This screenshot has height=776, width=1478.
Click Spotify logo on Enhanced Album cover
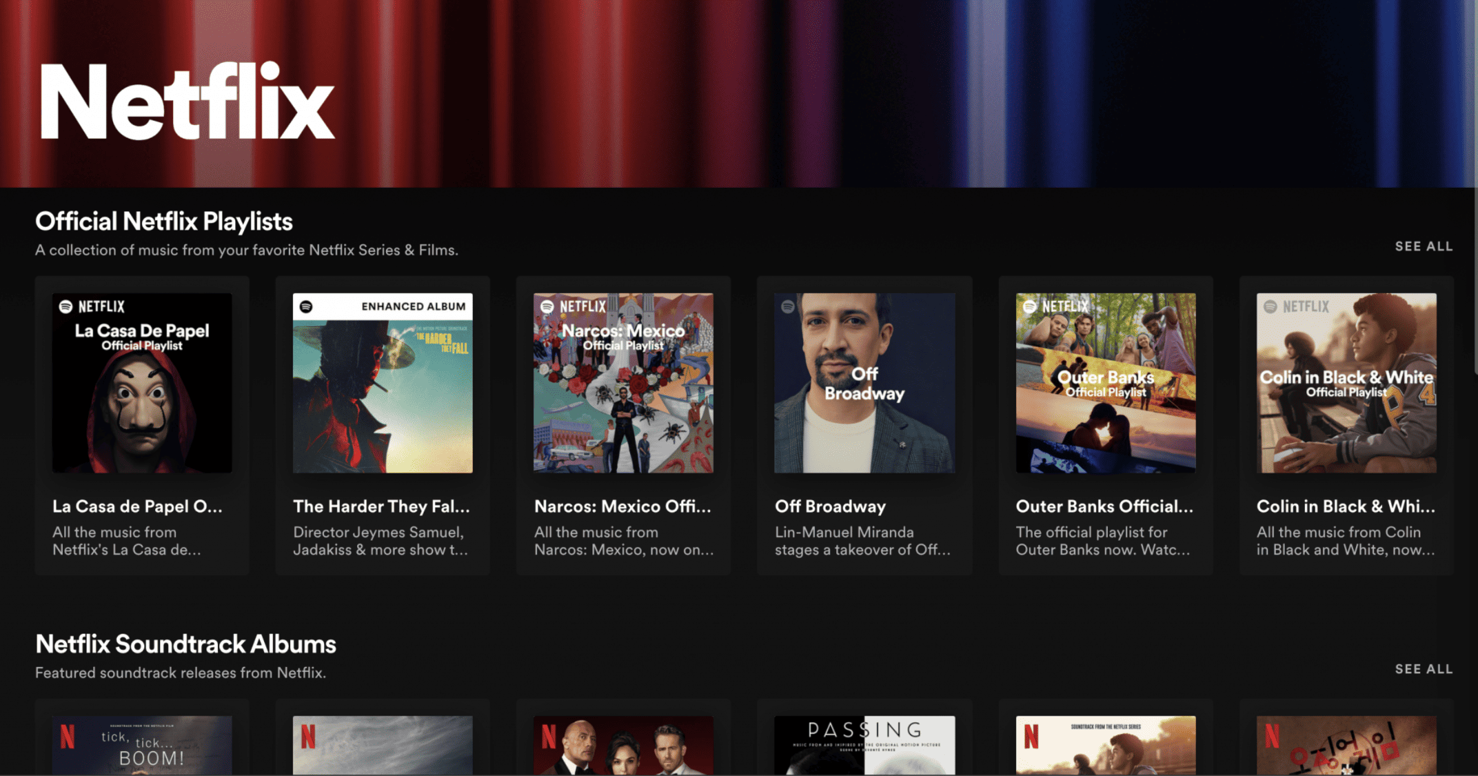(306, 307)
